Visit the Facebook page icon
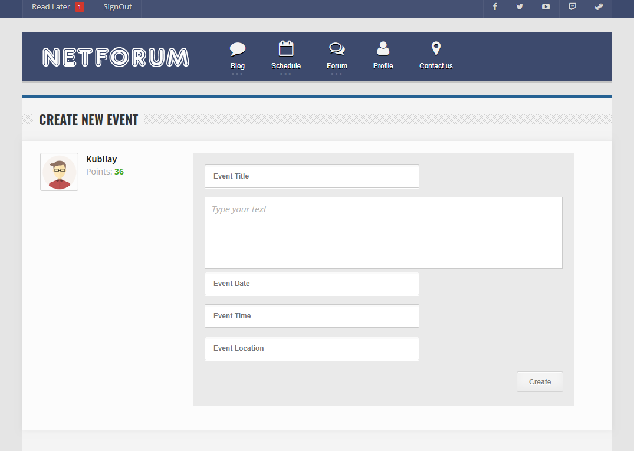634x451 pixels. (494, 8)
